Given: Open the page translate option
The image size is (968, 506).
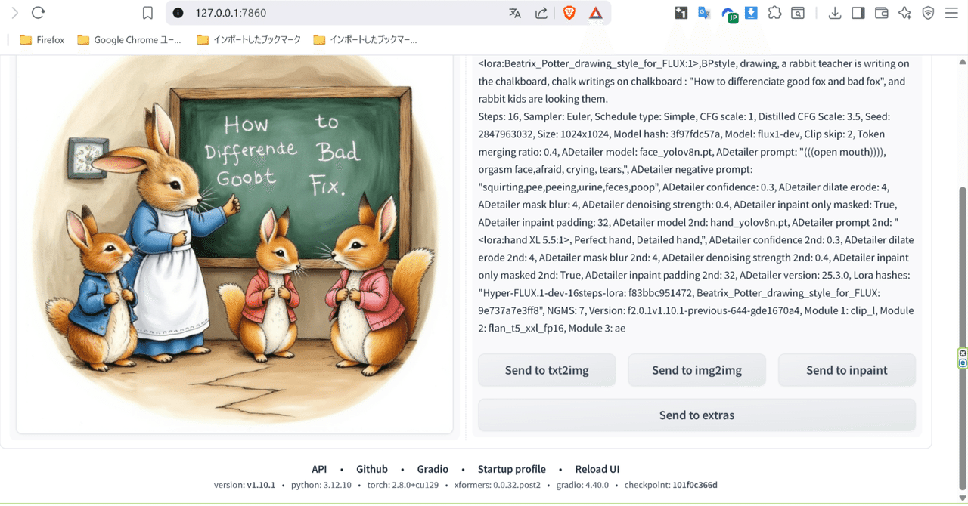Looking at the screenshot, I should [x=515, y=12].
